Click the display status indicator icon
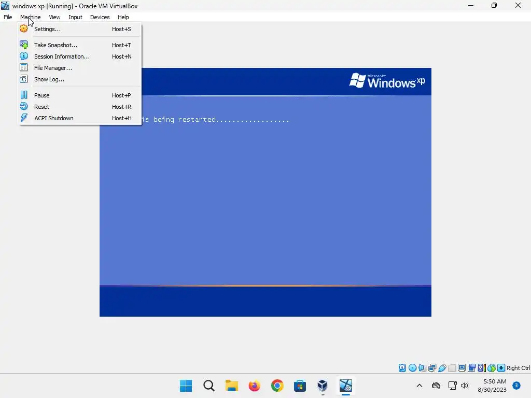This screenshot has height=398, width=531. tap(462, 368)
